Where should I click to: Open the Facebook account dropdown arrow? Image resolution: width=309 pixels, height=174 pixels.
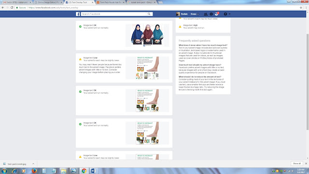tap(230, 14)
